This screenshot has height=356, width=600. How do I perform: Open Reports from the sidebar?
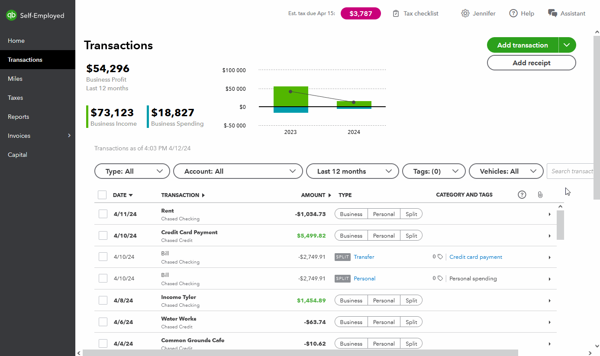tap(19, 117)
